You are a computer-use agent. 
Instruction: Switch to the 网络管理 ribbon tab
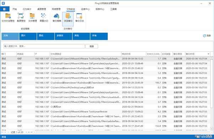point(56,9)
